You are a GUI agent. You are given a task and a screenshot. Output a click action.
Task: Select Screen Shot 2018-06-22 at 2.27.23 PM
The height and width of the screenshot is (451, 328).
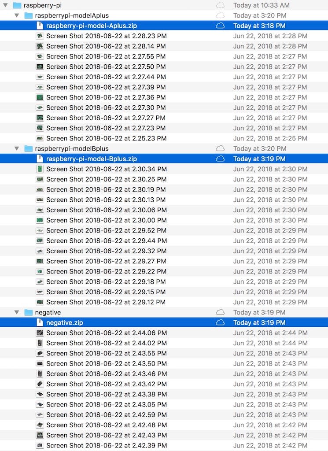[x=106, y=128]
